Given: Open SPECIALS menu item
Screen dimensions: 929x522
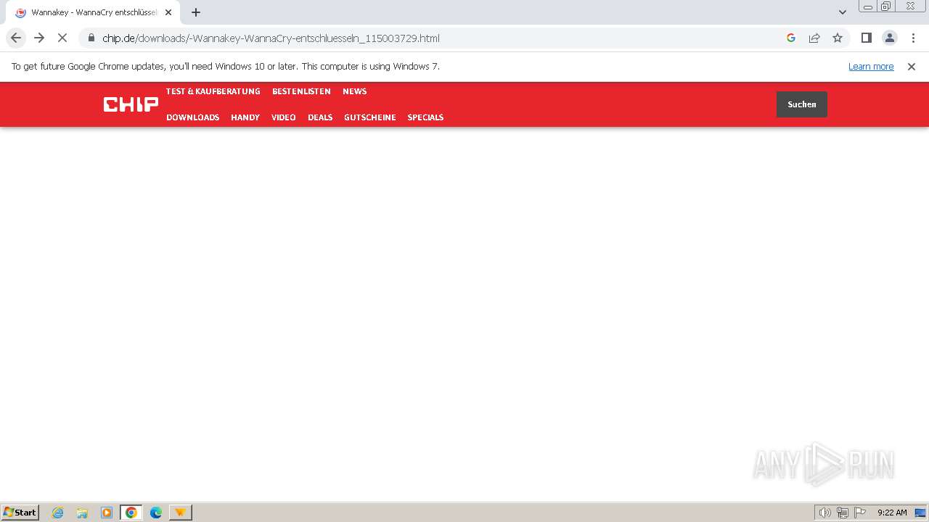Looking at the screenshot, I should pos(425,117).
